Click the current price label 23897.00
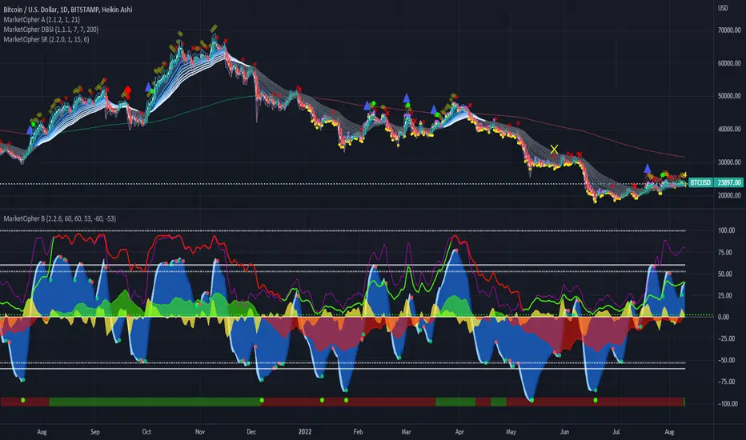Image resolution: width=746 pixels, height=440 pixels. click(729, 182)
